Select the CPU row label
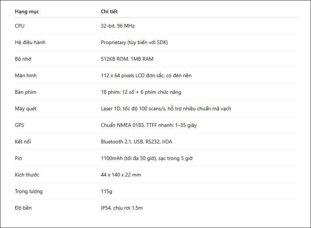Viewport: 311px width, 228px height. coord(19,26)
